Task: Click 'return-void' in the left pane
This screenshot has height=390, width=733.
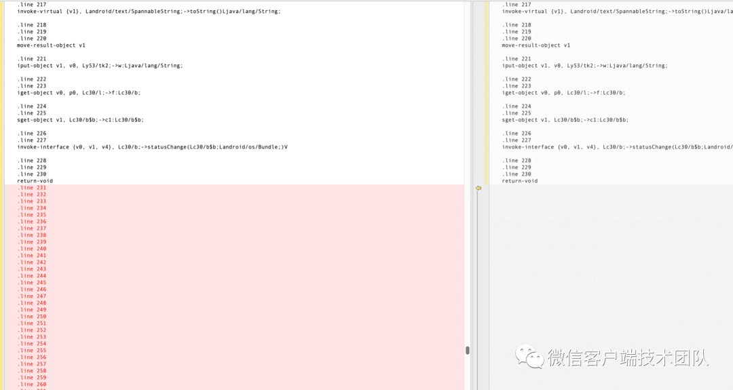Action: tap(35, 181)
